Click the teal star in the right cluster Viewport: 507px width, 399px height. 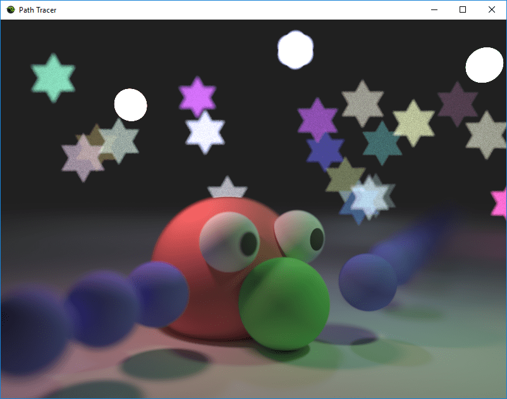tap(382, 143)
